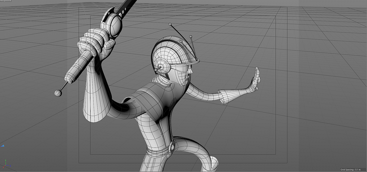The height and width of the screenshot is (172, 367).
Task: Select the helmet's round ear piece
Action: tap(162, 66)
